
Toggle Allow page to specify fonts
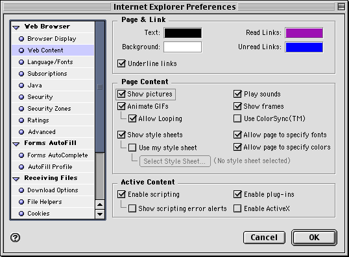[x=237, y=135]
